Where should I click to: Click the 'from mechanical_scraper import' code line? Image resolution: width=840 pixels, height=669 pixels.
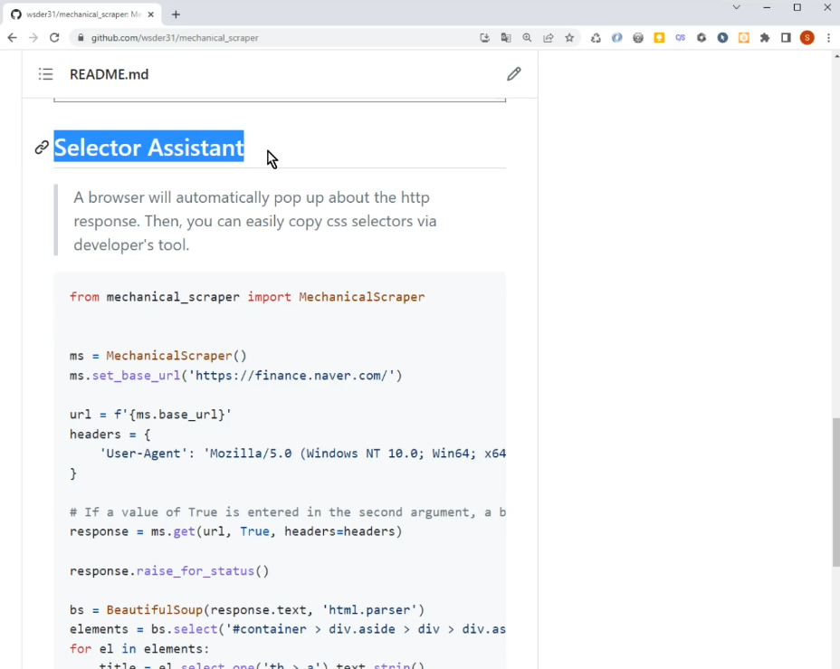[247, 297]
